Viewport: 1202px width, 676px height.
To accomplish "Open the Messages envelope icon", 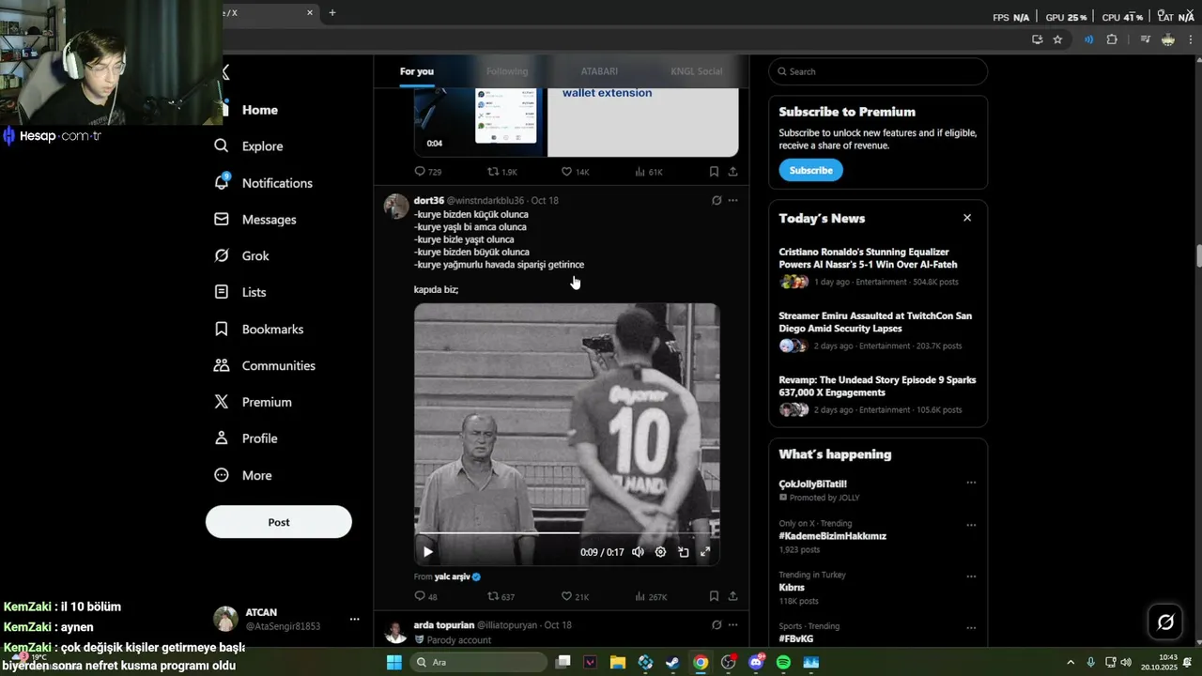I will [x=222, y=219].
